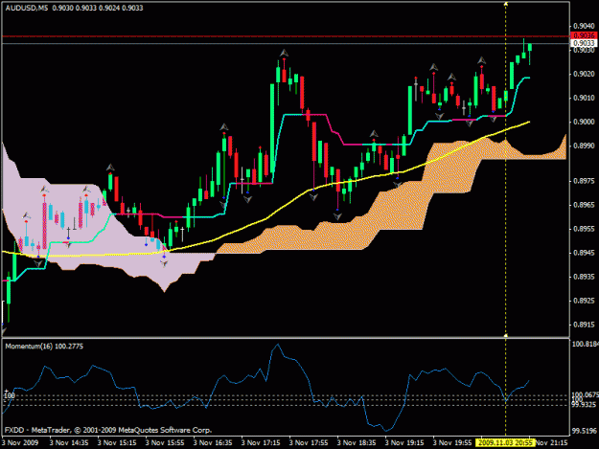Click the 3 Nov 2009 date label
Viewport: 599px width, 449px height.
pos(20,443)
